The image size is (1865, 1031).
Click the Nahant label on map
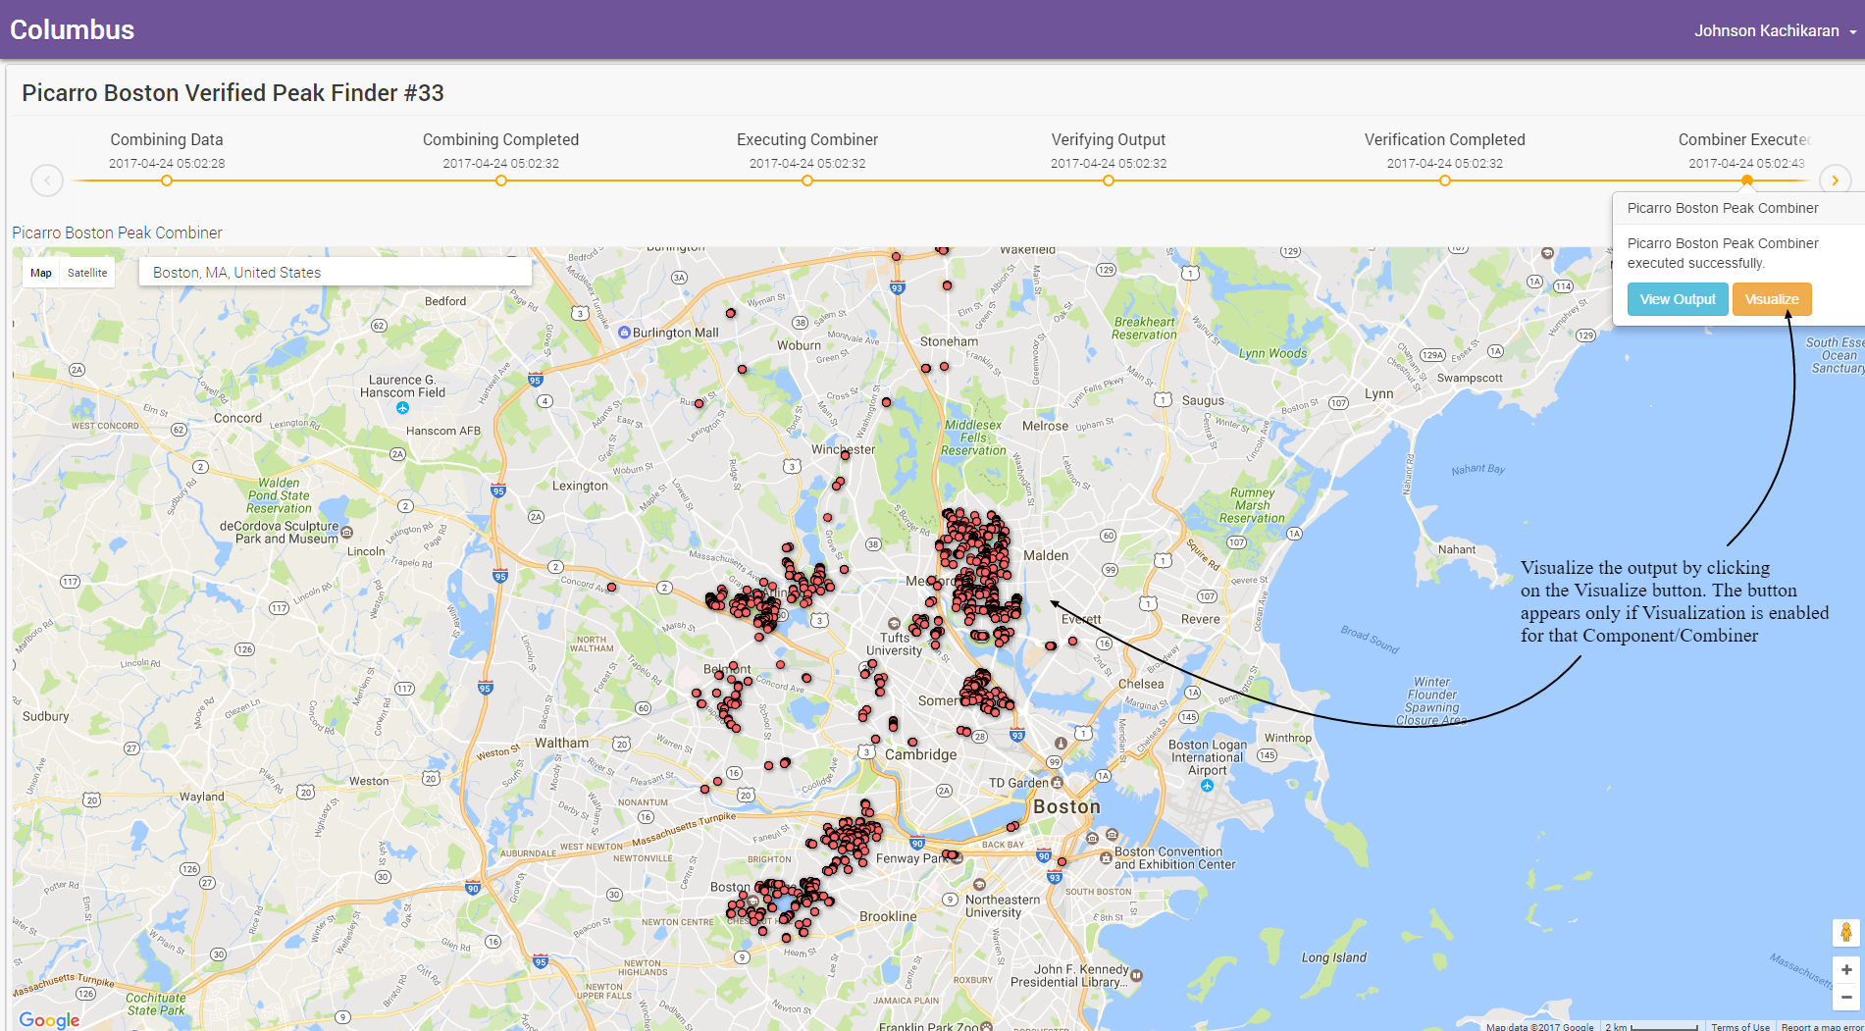[x=1457, y=549]
